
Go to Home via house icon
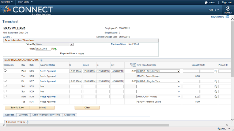point(206,3)
